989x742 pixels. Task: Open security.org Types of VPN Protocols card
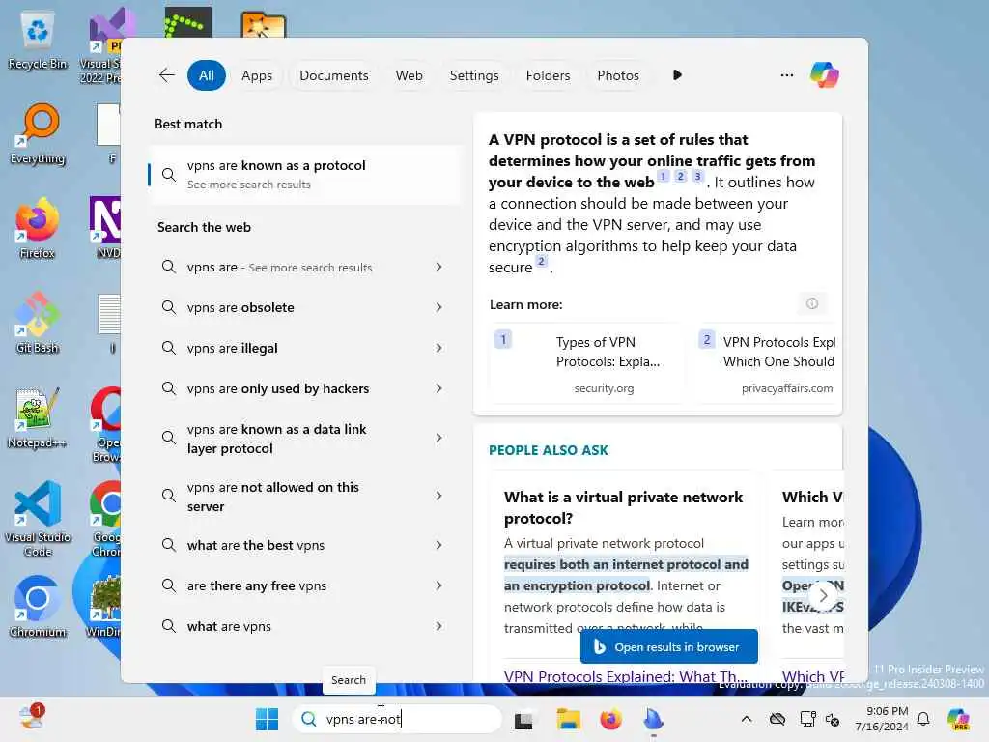point(587,365)
